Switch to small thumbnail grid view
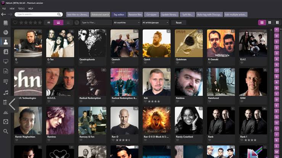The width and height of the screenshot is (282, 158). point(262,22)
